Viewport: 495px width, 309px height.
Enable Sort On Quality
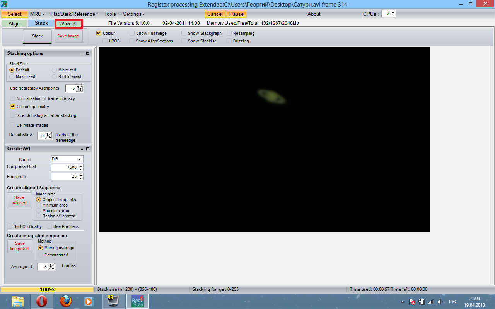pyautogui.click(x=10, y=226)
